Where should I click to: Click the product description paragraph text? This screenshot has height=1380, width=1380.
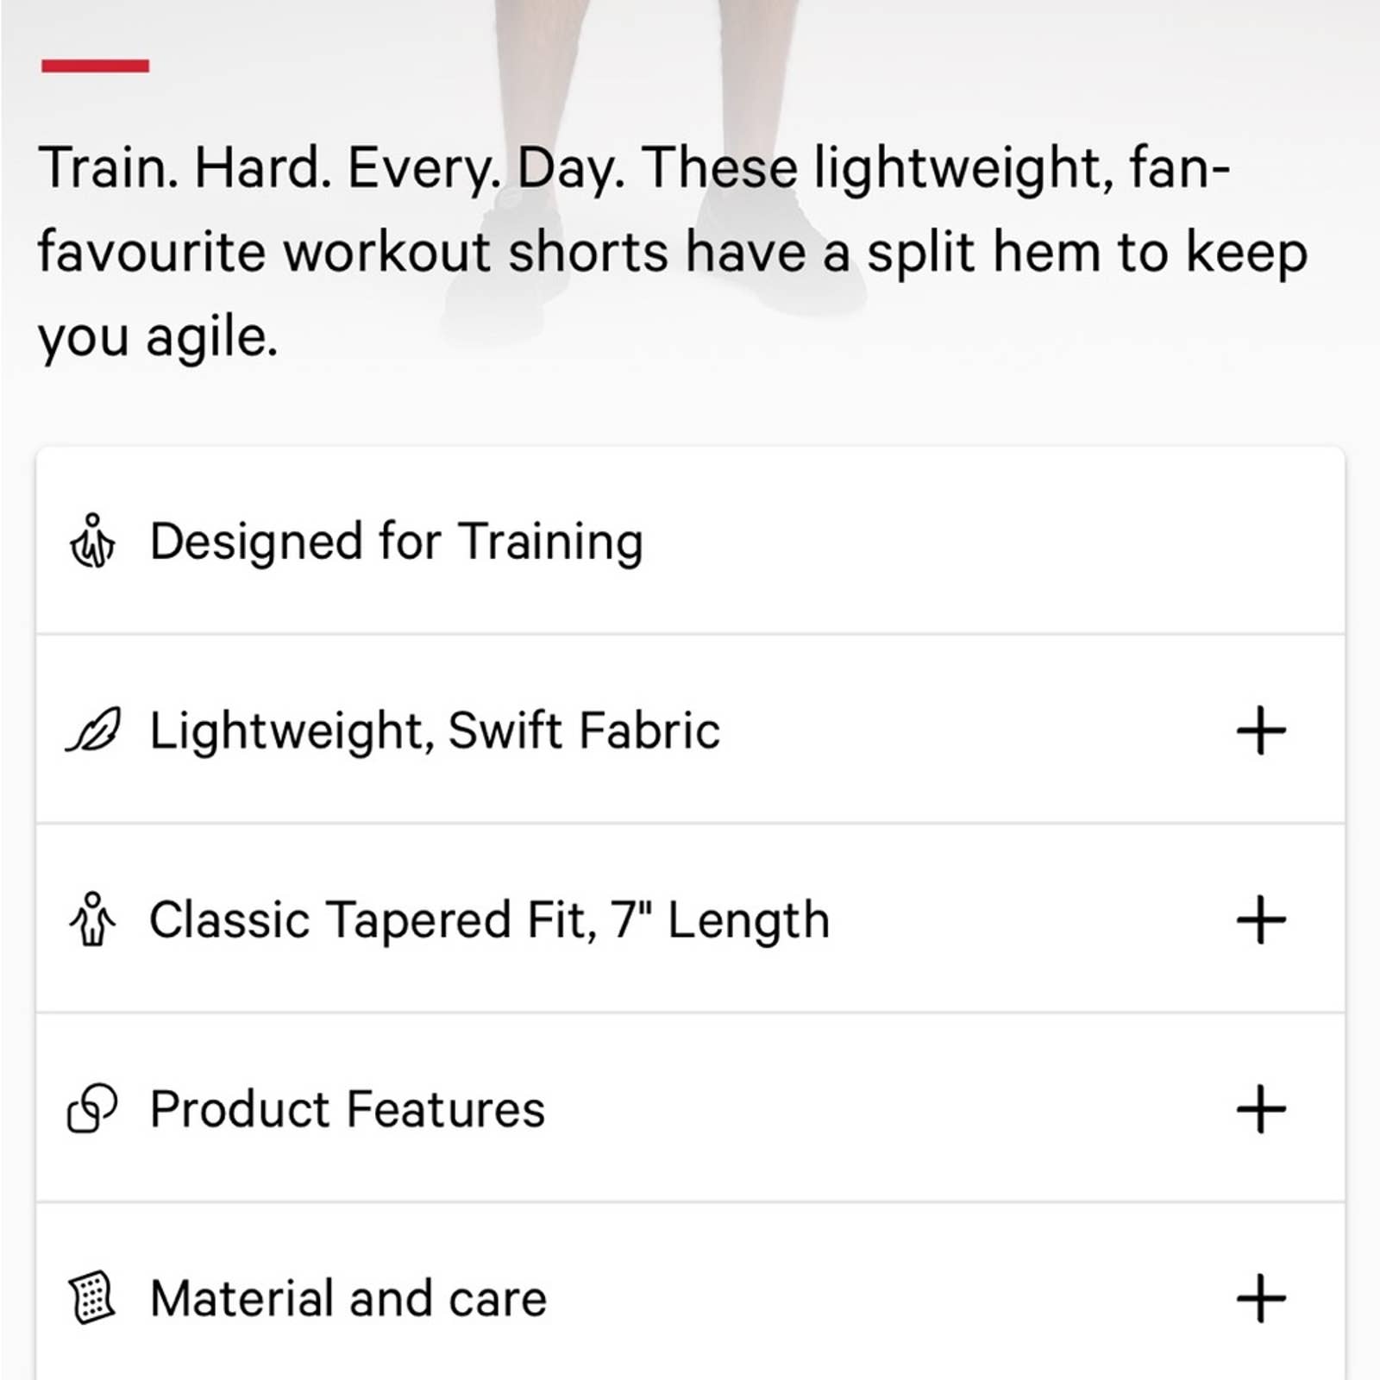[673, 252]
